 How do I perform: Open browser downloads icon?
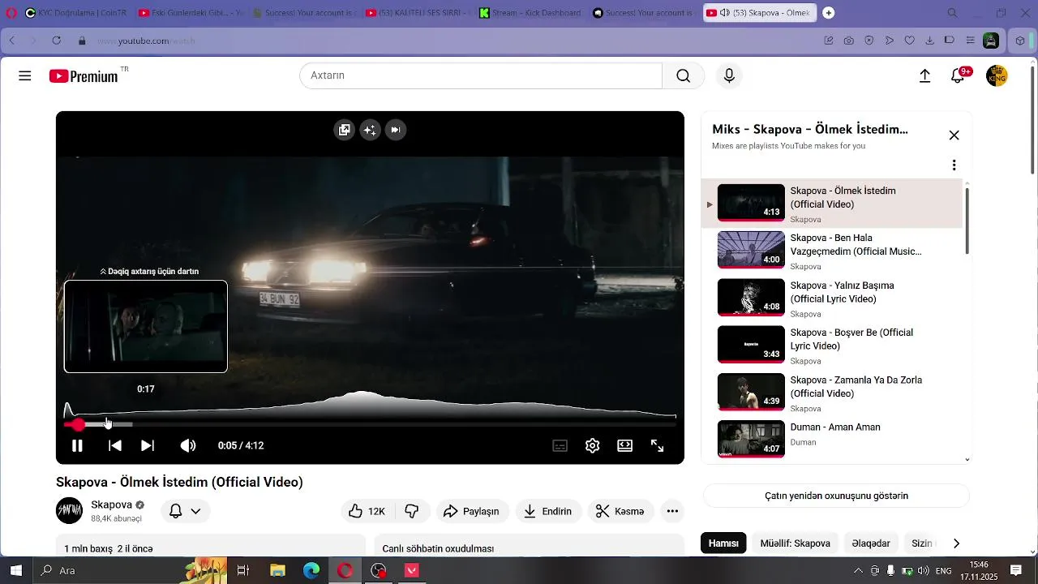pyautogui.click(x=929, y=41)
